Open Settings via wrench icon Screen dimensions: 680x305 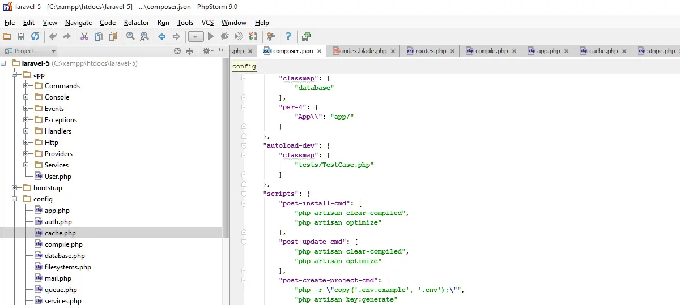click(271, 36)
